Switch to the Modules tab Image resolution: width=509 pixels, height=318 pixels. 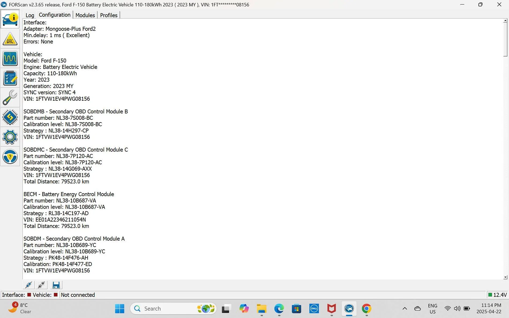pos(85,15)
